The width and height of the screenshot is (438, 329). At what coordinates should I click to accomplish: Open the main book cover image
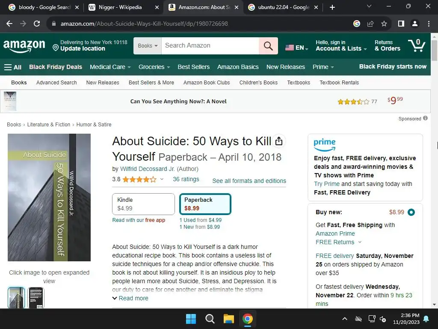point(49,197)
